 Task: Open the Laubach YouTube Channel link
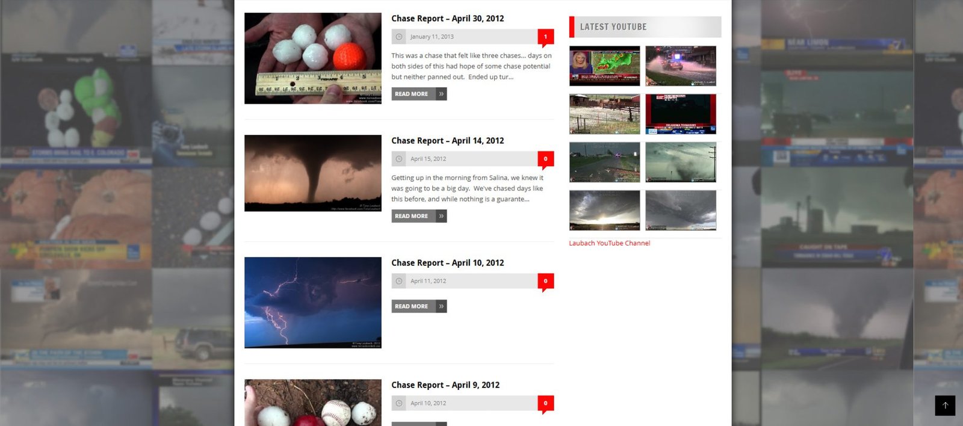click(x=610, y=243)
